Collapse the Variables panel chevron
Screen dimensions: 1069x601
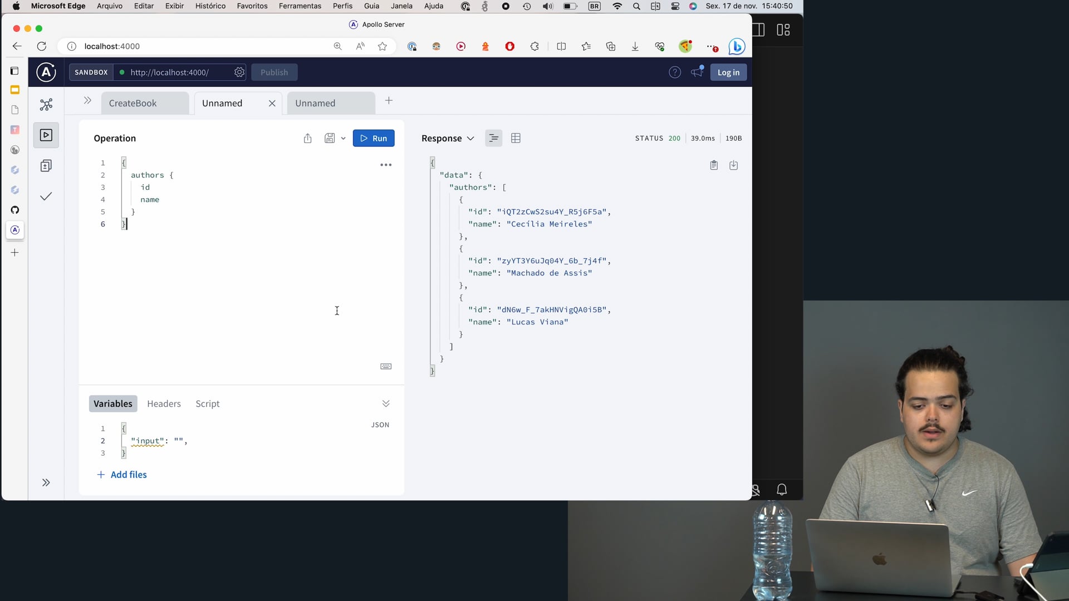click(x=386, y=403)
